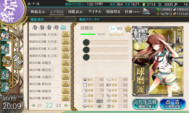189x113 pixels.
Task: Open the 編成 fleet composition menu icon
Action: pyautogui.click(x=5, y=36)
